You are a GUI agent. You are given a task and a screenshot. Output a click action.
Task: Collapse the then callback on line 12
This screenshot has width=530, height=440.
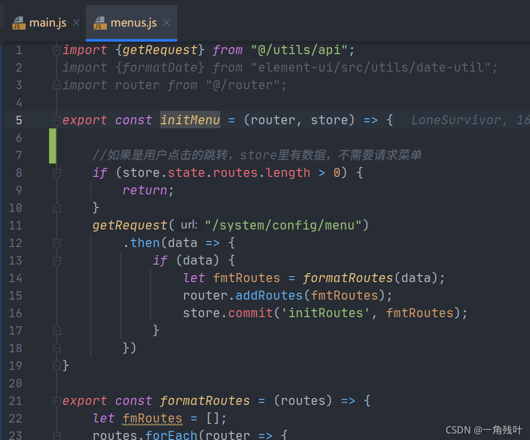click(57, 243)
